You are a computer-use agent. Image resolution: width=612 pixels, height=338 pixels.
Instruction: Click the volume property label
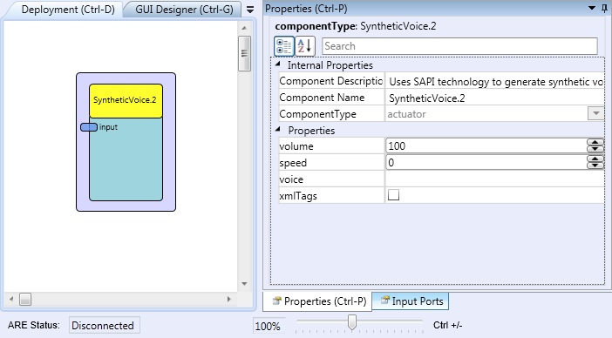[x=296, y=146]
